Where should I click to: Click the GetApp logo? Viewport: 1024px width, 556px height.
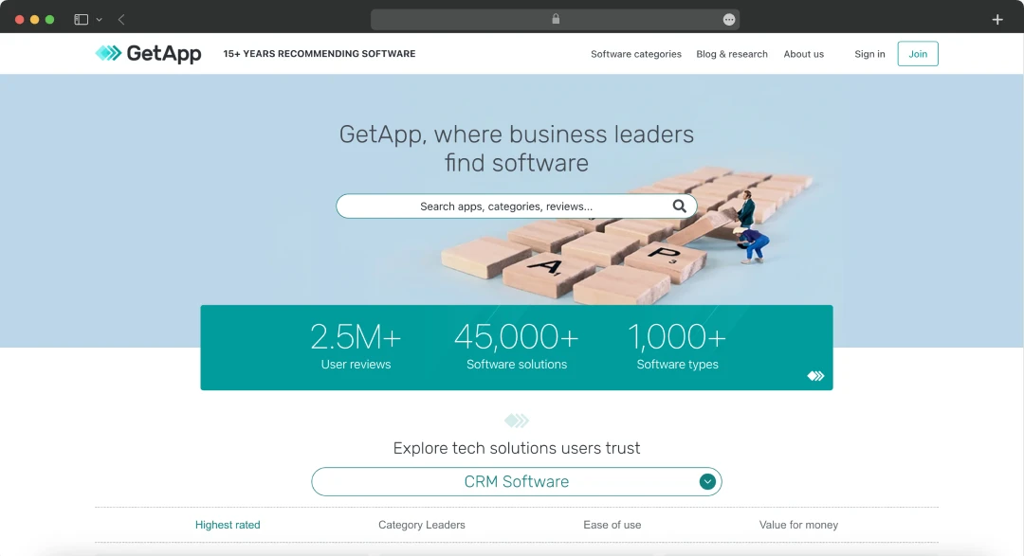click(148, 53)
